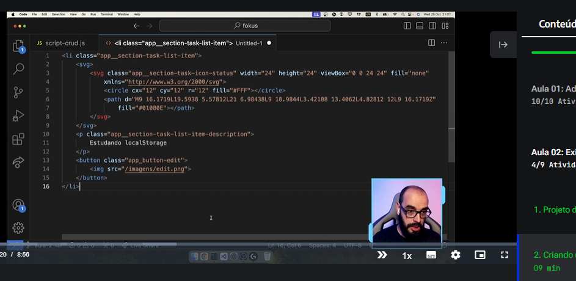Go back using the title bar arrow

(136, 26)
